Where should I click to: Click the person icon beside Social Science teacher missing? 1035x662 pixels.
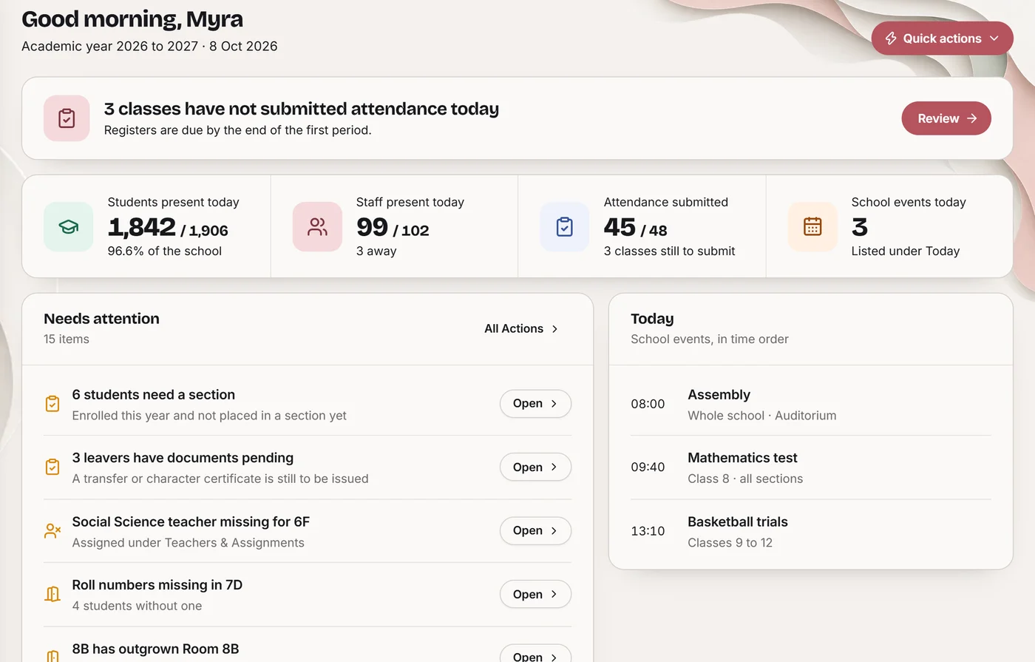[52, 531]
